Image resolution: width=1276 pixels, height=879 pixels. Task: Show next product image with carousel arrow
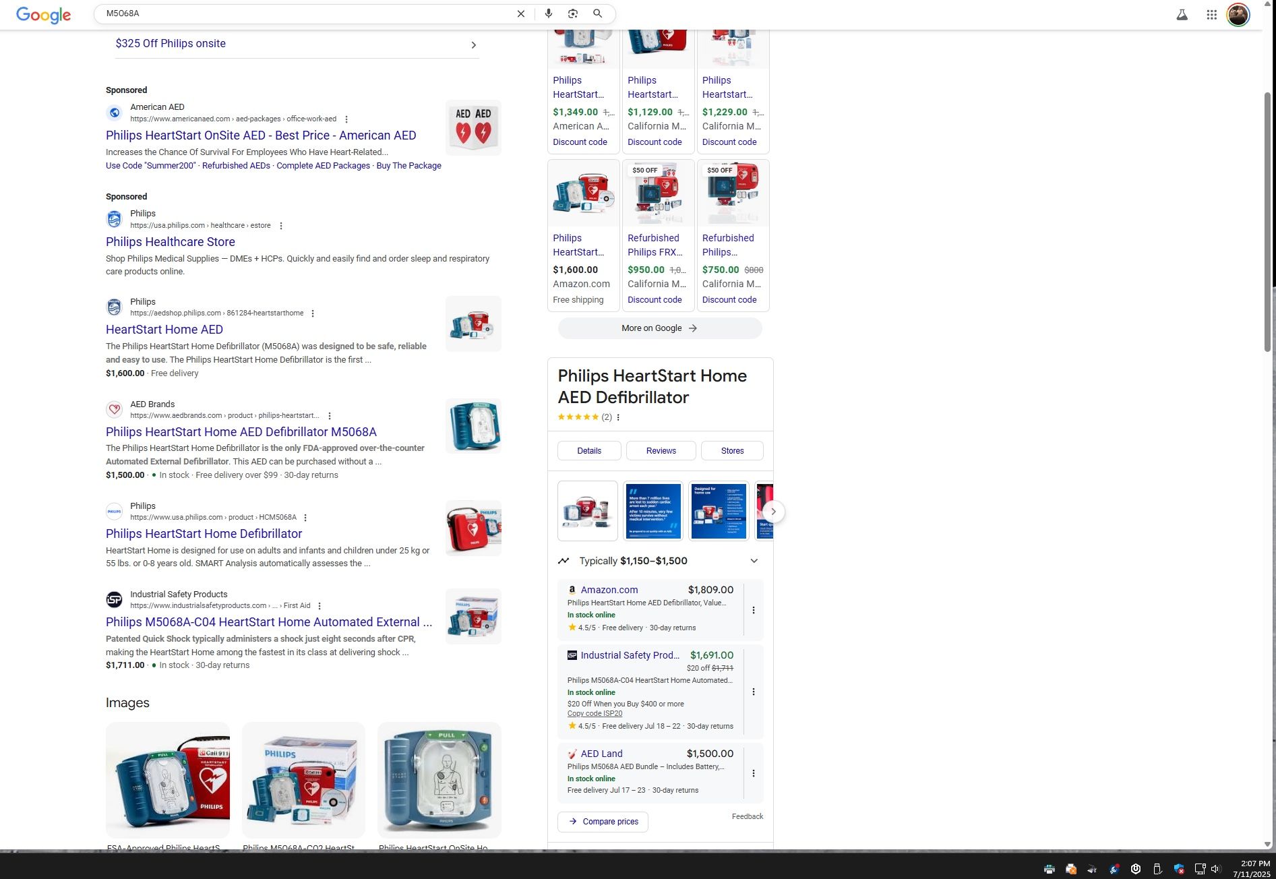(x=773, y=512)
